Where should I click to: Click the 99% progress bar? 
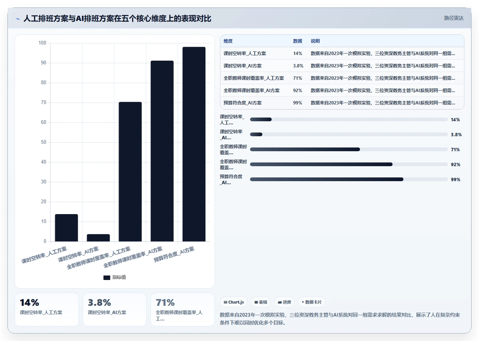tap(349, 179)
